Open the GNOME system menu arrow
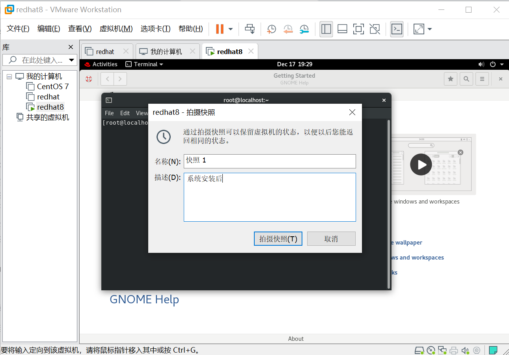This screenshot has width=509, height=355. [502, 64]
